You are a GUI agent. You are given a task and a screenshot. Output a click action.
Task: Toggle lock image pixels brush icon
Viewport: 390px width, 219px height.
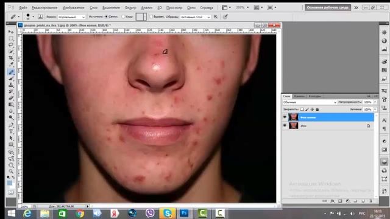point(307,109)
